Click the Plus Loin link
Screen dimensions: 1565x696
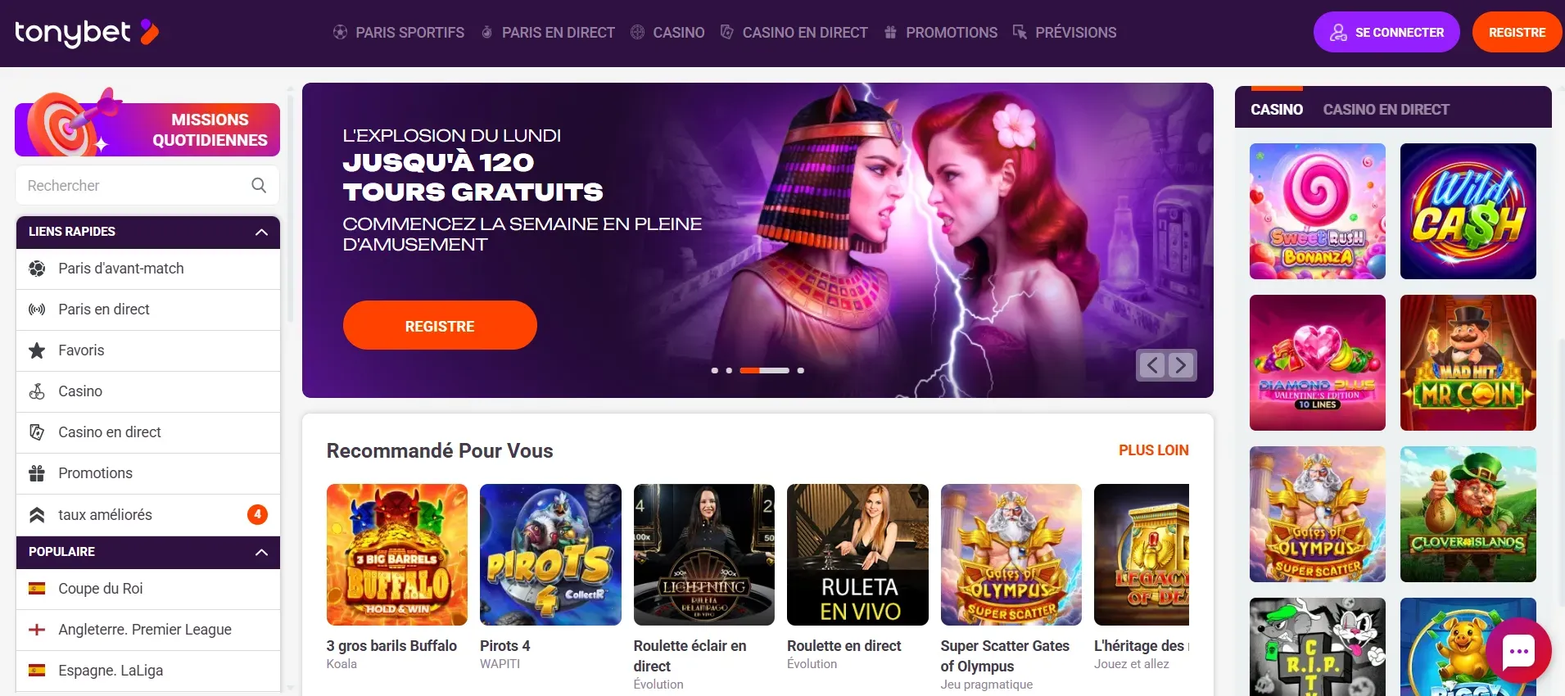pos(1153,450)
